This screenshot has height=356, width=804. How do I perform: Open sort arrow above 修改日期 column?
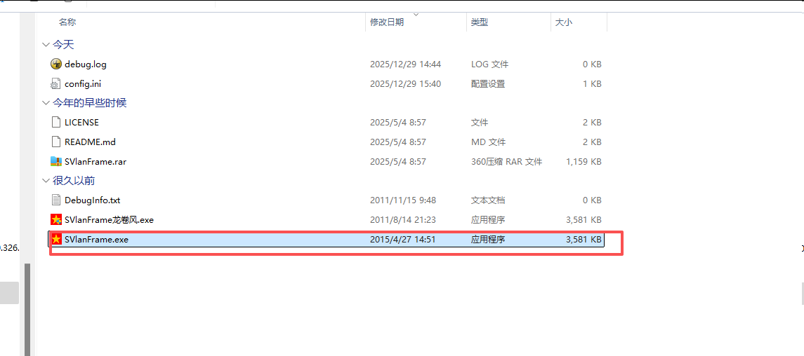[416, 14]
